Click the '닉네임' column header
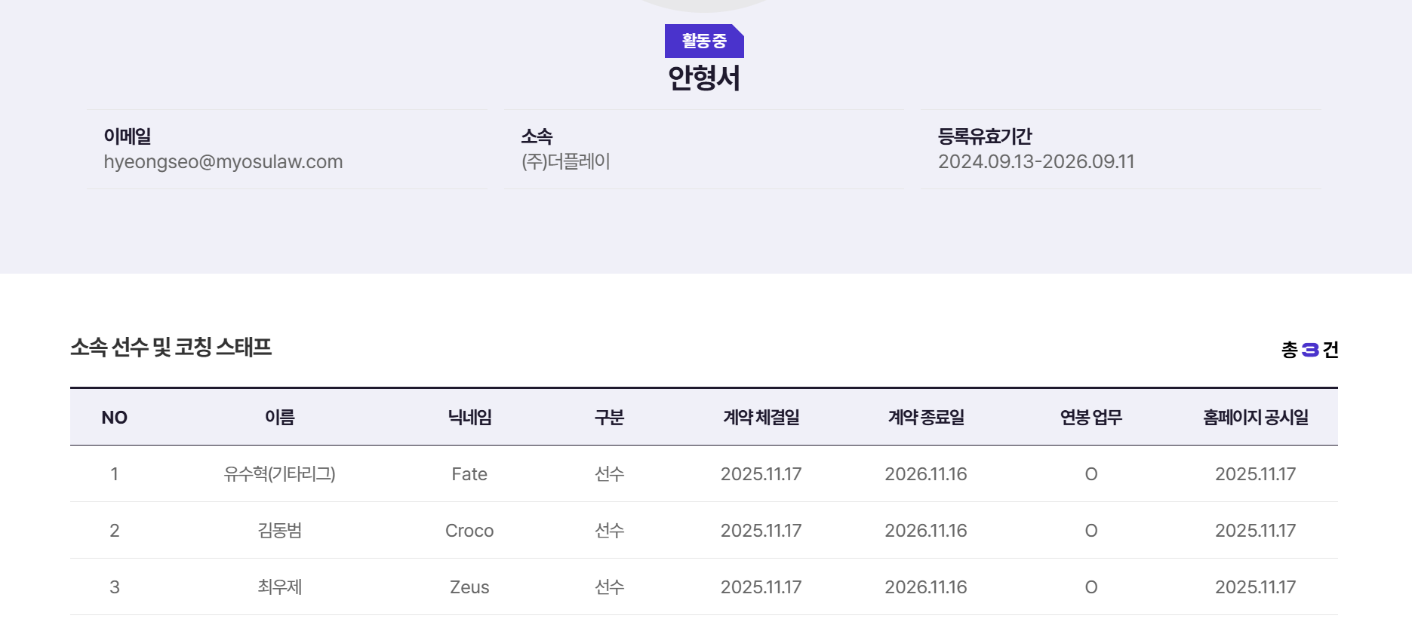1412x634 pixels. (469, 418)
